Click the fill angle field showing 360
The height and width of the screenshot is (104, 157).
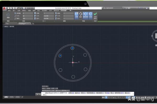coord(28,18)
